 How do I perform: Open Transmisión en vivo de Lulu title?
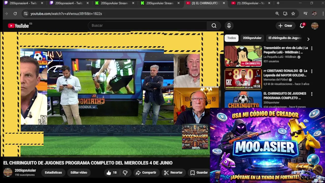286,50
